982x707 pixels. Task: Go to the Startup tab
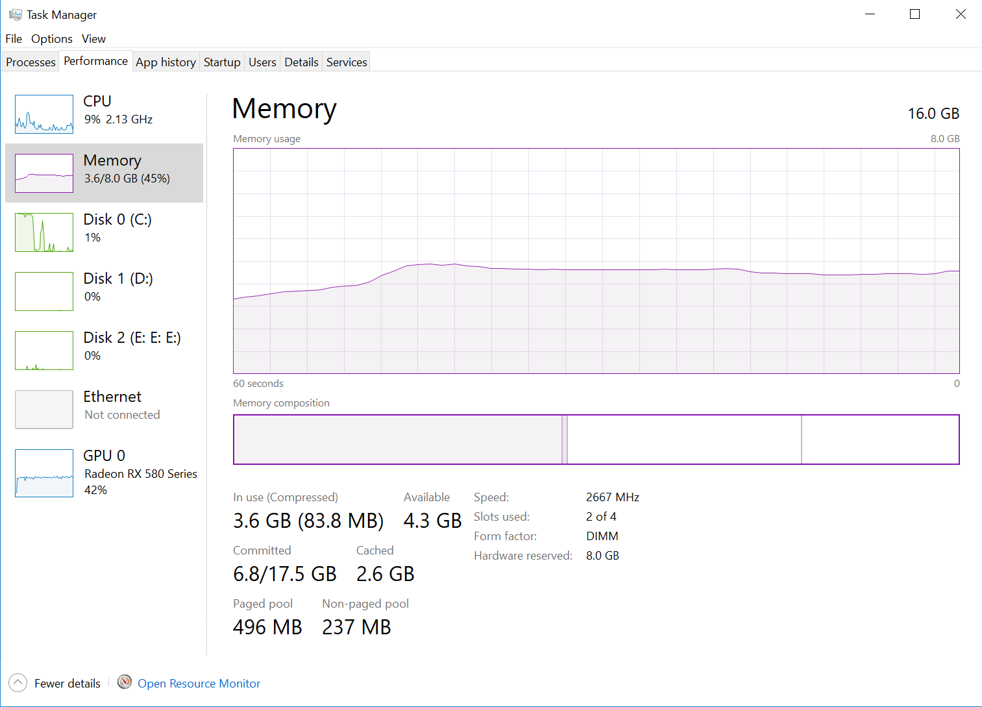pos(222,62)
